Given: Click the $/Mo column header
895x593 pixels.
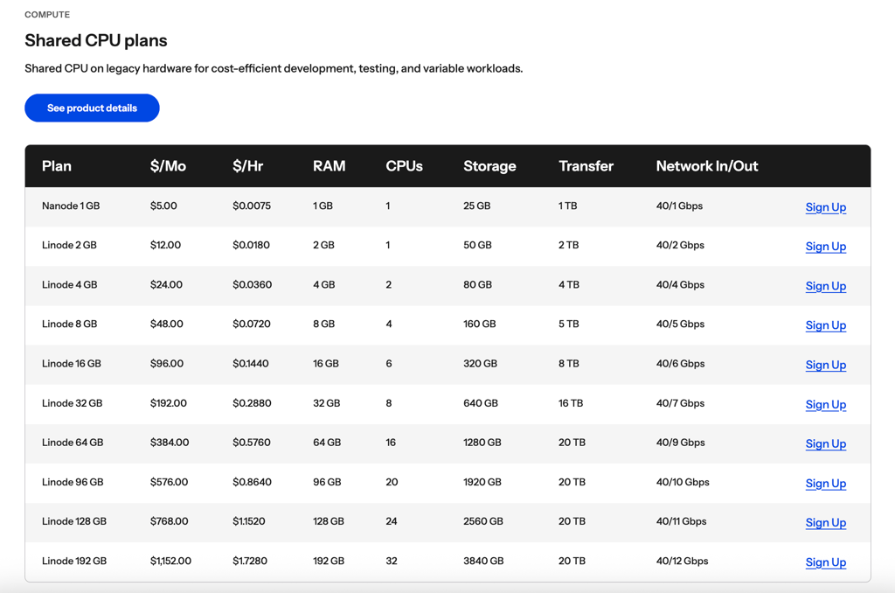Looking at the screenshot, I should (168, 166).
